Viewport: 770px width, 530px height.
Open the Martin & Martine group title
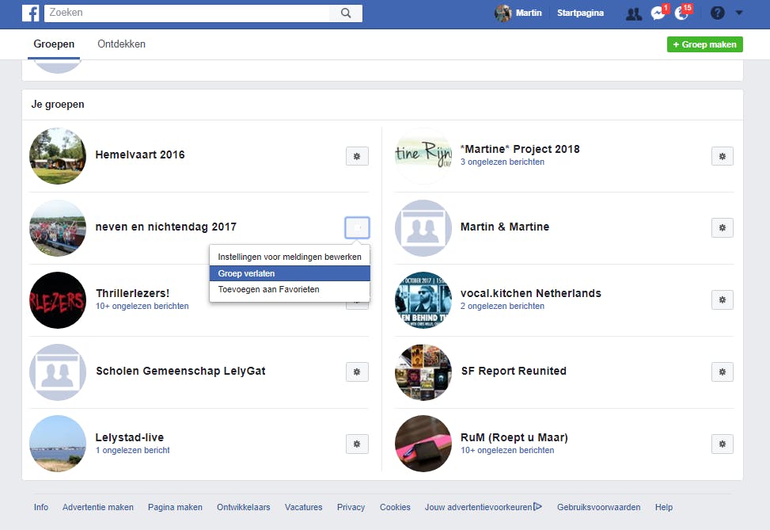505,227
